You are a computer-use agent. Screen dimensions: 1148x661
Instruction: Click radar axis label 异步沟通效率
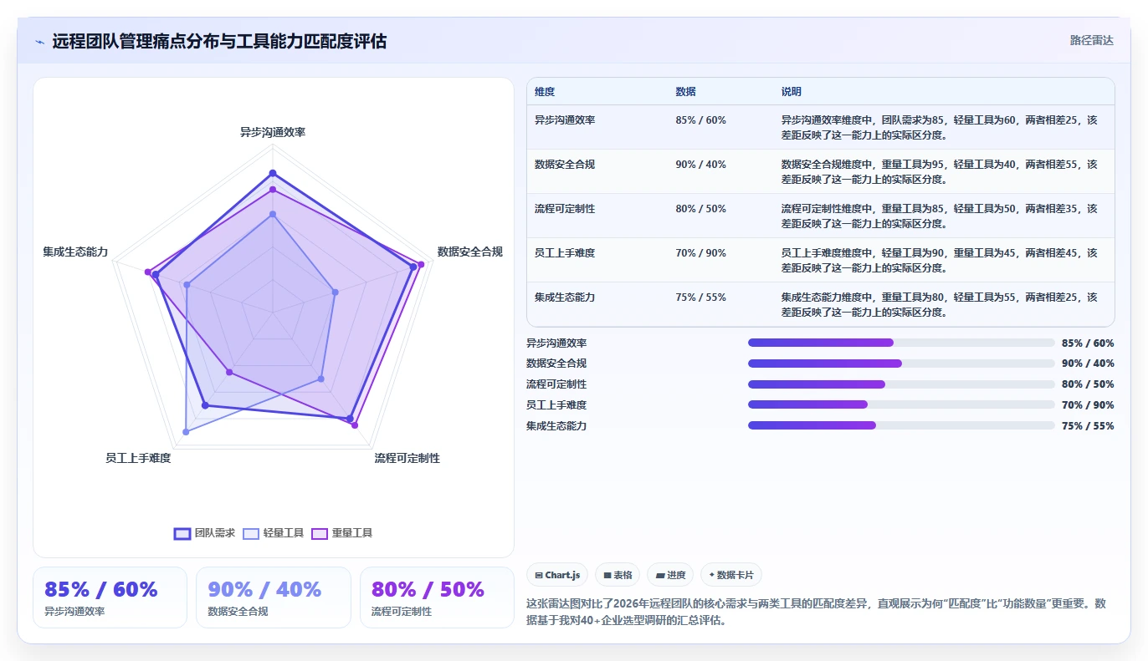pyautogui.click(x=273, y=132)
